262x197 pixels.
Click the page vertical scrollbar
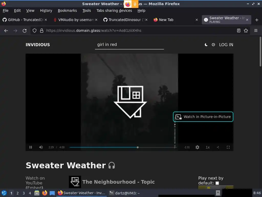pyautogui.click(x=260, y=52)
